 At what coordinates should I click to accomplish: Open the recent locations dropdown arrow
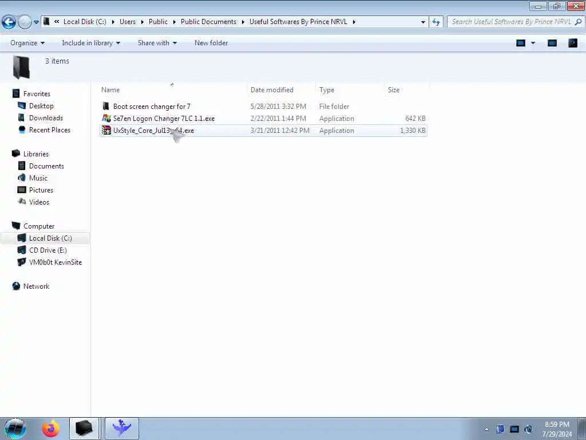pyautogui.click(x=36, y=22)
